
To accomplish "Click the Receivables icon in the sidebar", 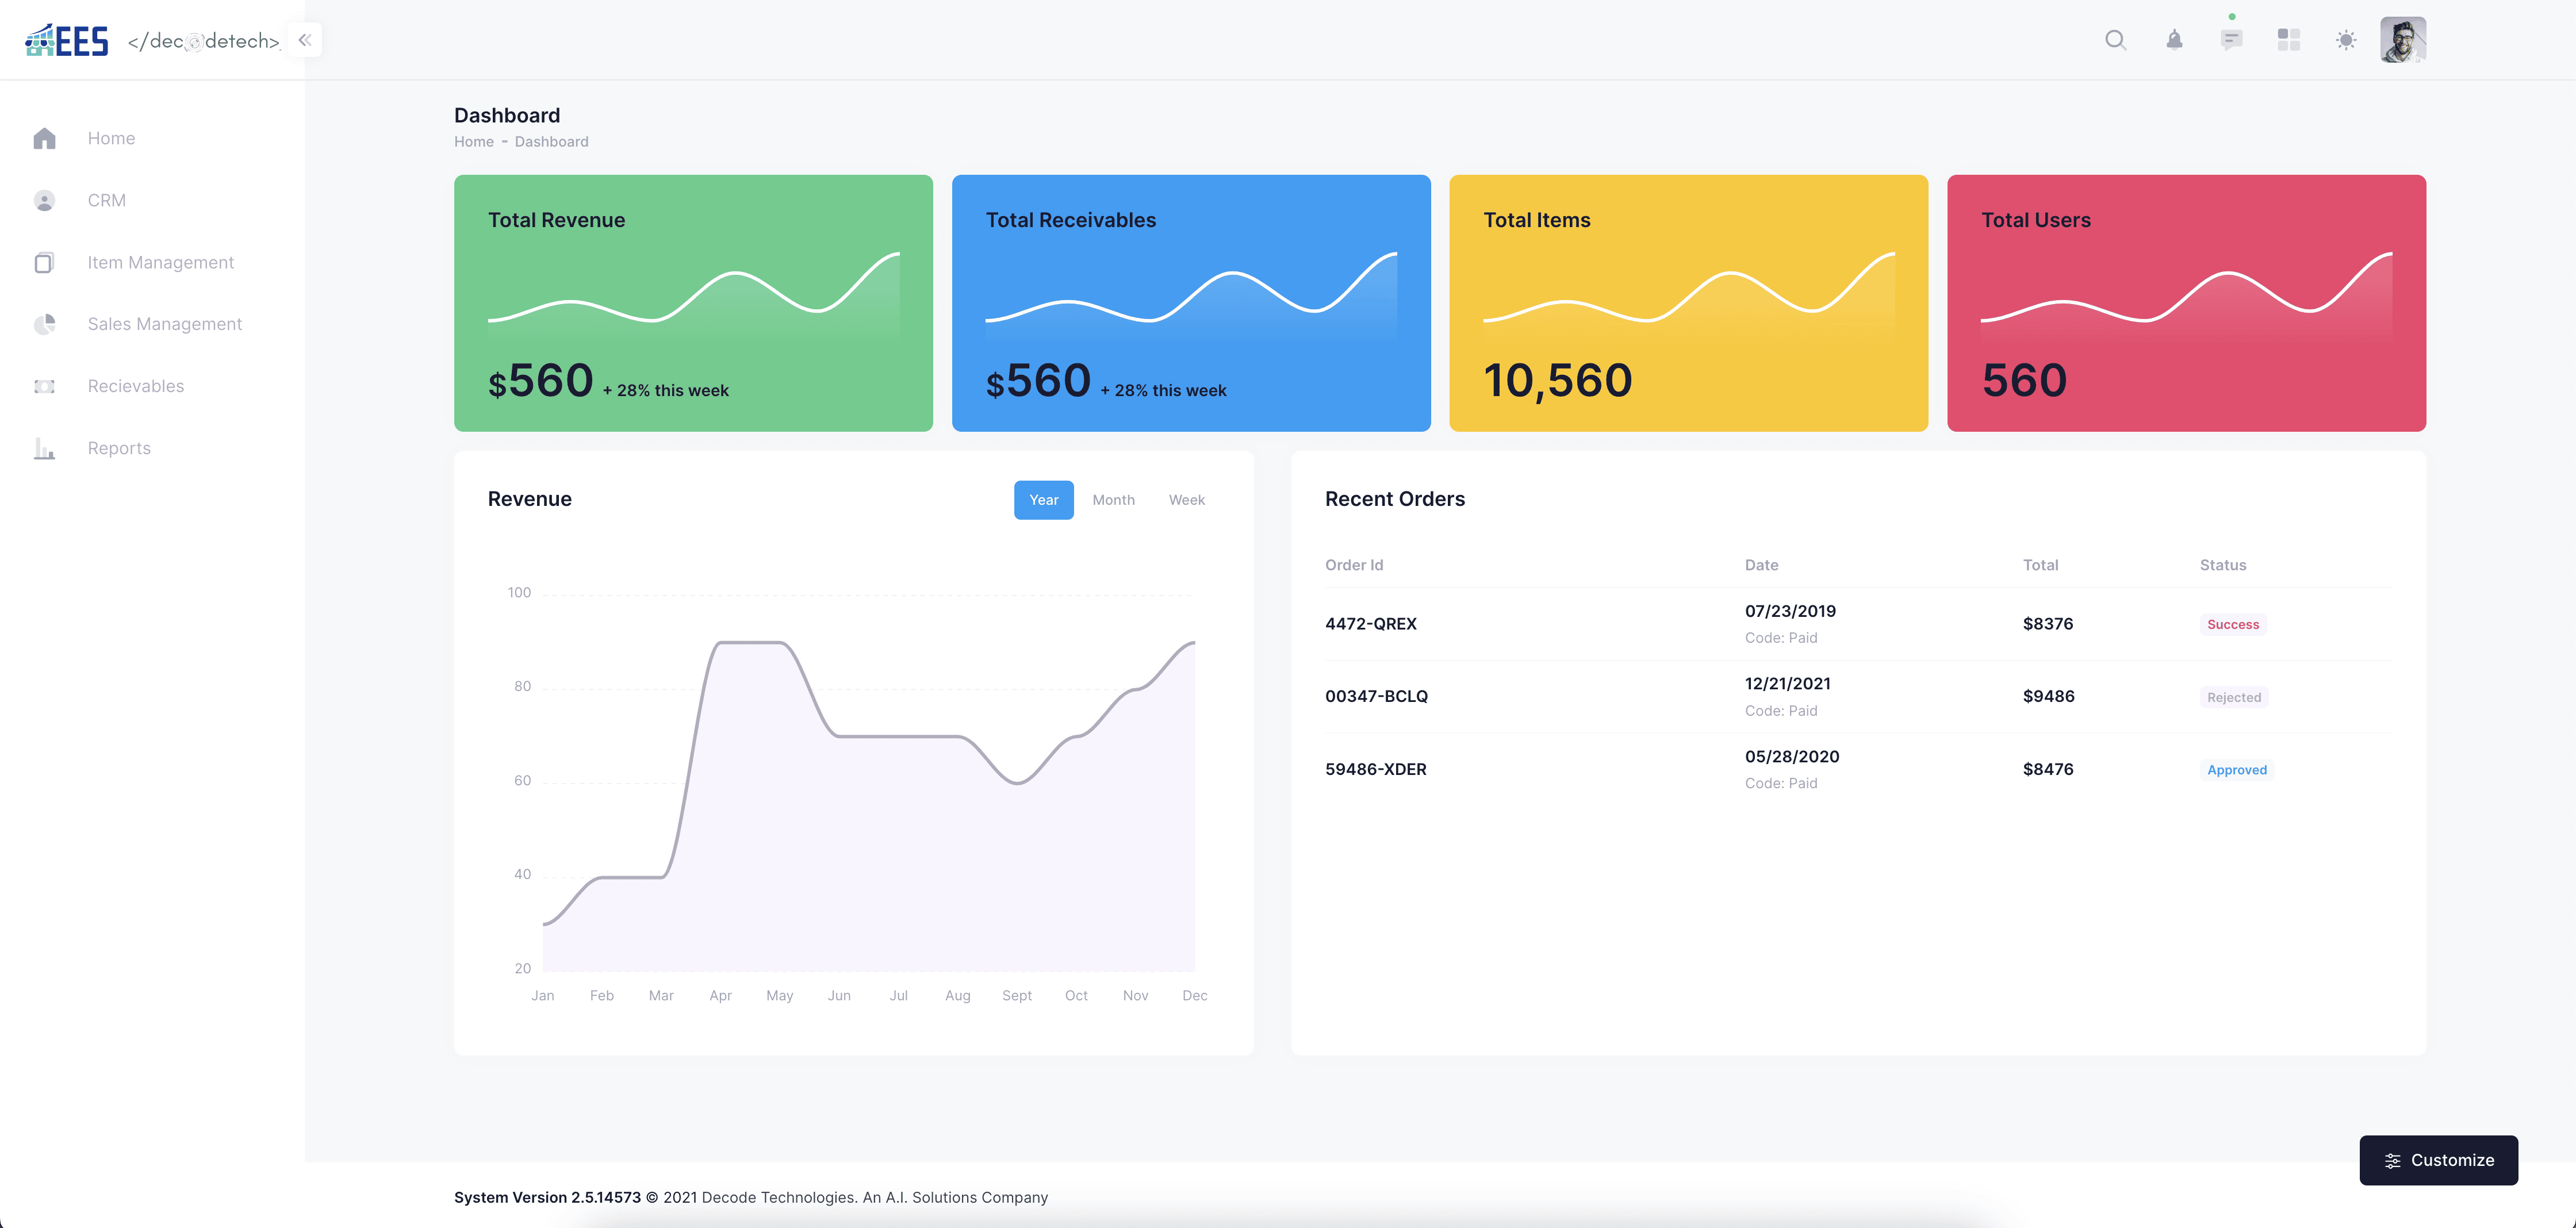I will 44,385.
